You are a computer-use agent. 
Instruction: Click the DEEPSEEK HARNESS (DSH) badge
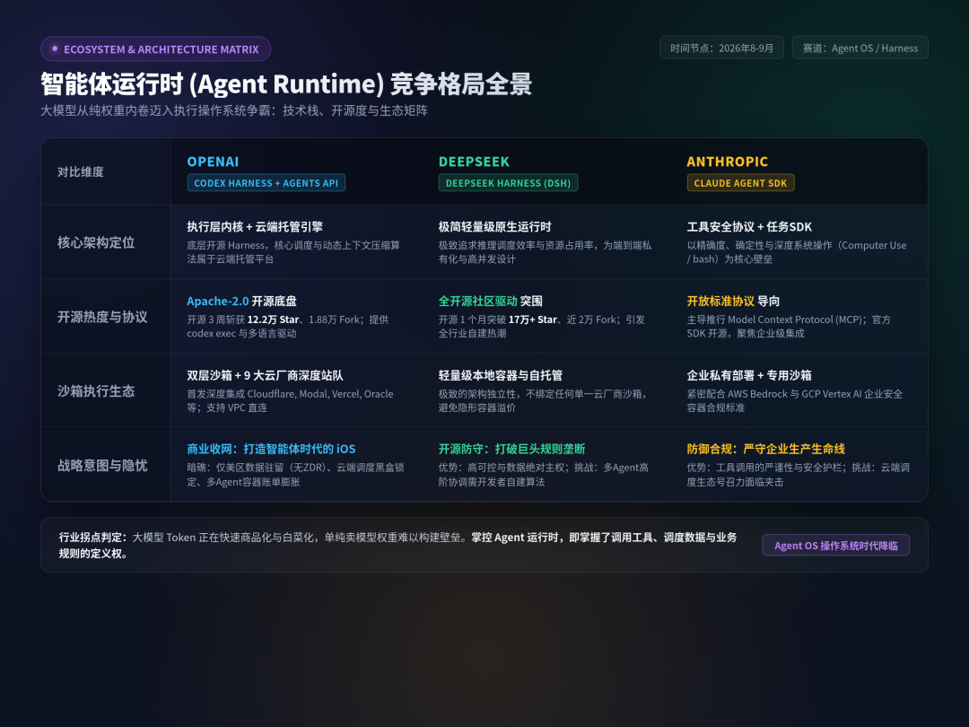coord(508,183)
